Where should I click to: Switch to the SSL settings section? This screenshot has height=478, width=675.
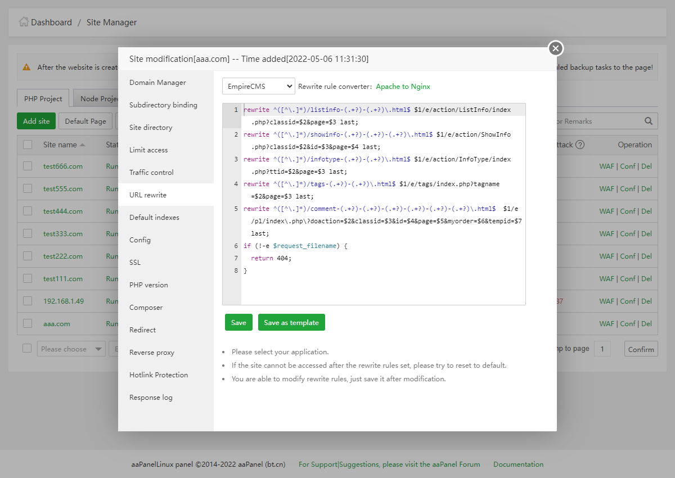pyautogui.click(x=135, y=262)
